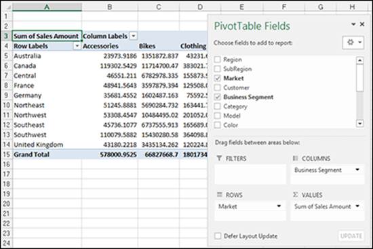Open the PivotTable Fields tools gear menu

[353, 43]
